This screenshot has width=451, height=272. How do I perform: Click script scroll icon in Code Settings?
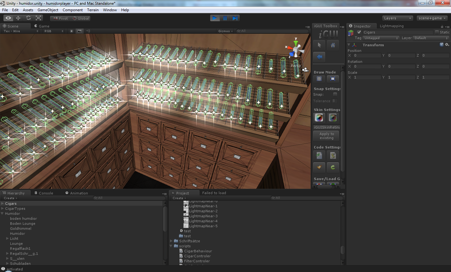tap(333, 155)
